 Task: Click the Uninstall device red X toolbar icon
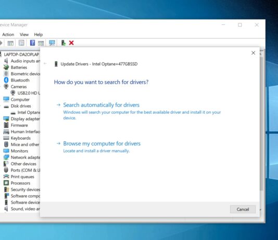(x=71, y=43)
